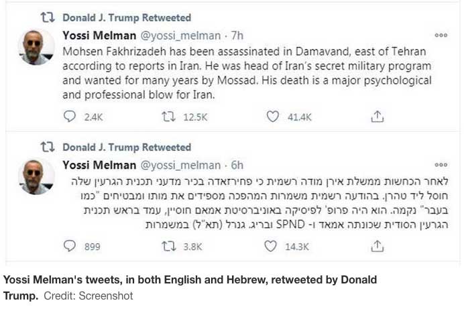This screenshot has height=325, width=464.
Task: Share the Hebrew tweet via share icon
Action: (x=378, y=247)
